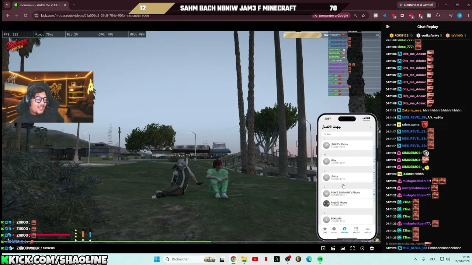This screenshot has height=265, width=472.
Task: Switch the video player to theater mode
Action: point(343,248)
